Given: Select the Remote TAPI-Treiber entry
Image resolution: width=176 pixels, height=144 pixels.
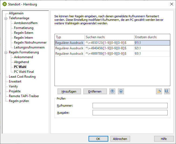Looking at the screenshot, I should 24,96.
